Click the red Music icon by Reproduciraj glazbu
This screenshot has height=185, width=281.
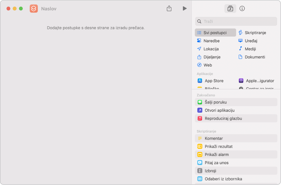(200, 118)
